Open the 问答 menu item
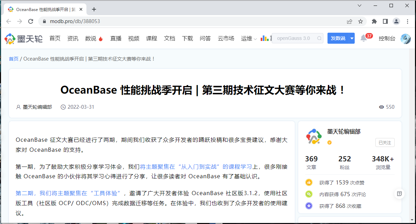This screenshot has width=416, height=224. pyautogui.click(x=205, y=39)
